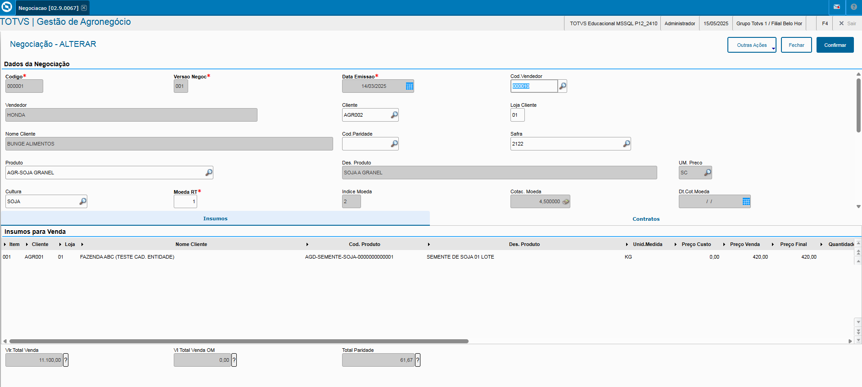Open lookup search for Produto field

click(209, 173)
